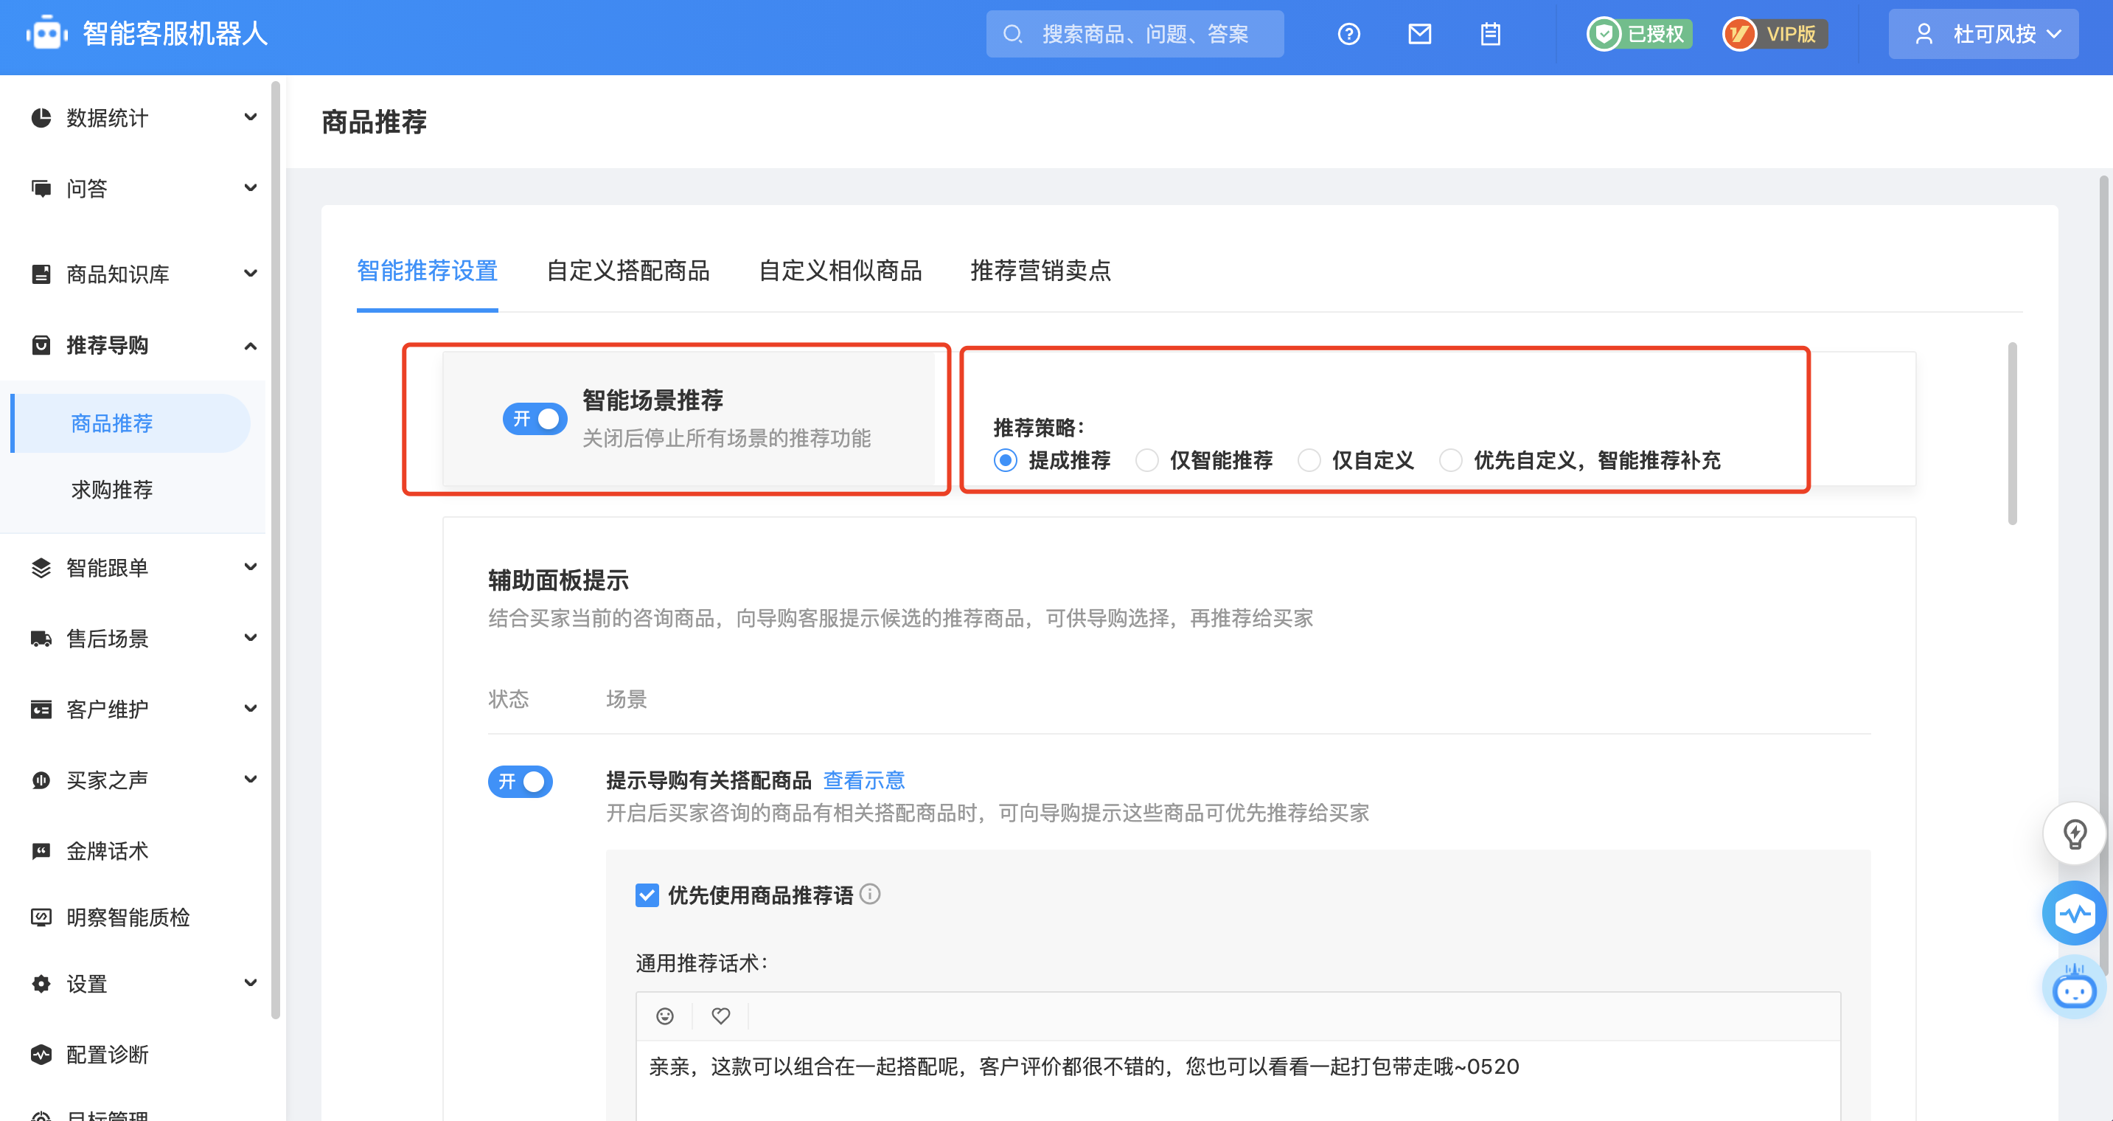Expand the 商品知识库 menu chevron
The image size is (2113, 1121).
[x=251, y=274]
